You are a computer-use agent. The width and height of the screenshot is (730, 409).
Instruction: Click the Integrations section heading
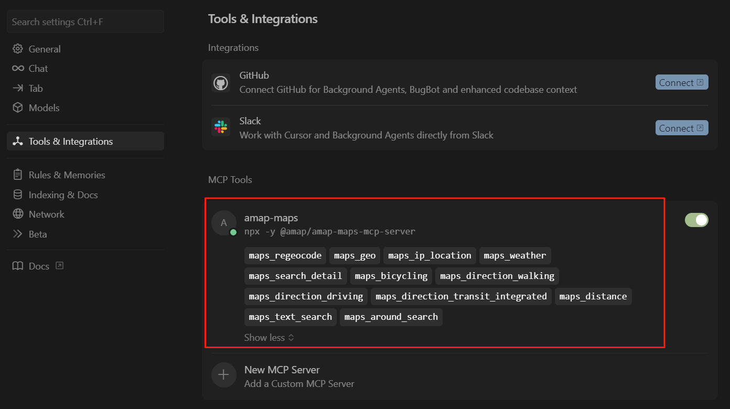[233, 48]
